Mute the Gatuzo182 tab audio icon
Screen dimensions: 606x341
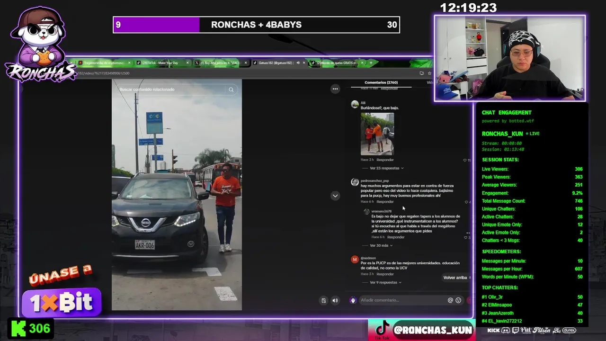pos(298,63)
